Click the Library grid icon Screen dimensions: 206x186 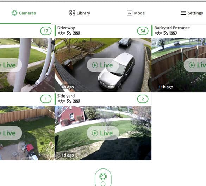coord(72,13)
